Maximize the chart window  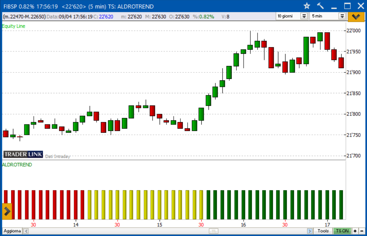click(347, 6)
